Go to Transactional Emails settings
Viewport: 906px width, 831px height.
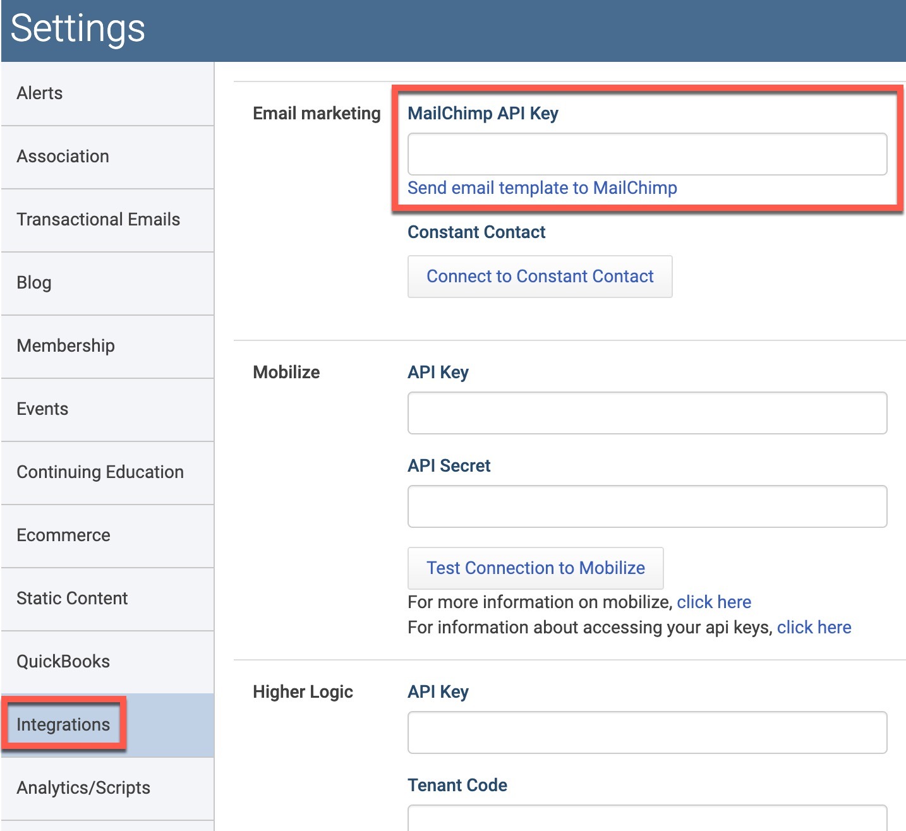[x=107, y=220]
